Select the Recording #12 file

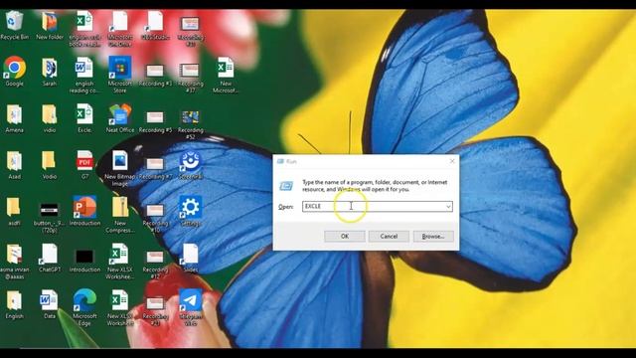[x=155, y=264]
